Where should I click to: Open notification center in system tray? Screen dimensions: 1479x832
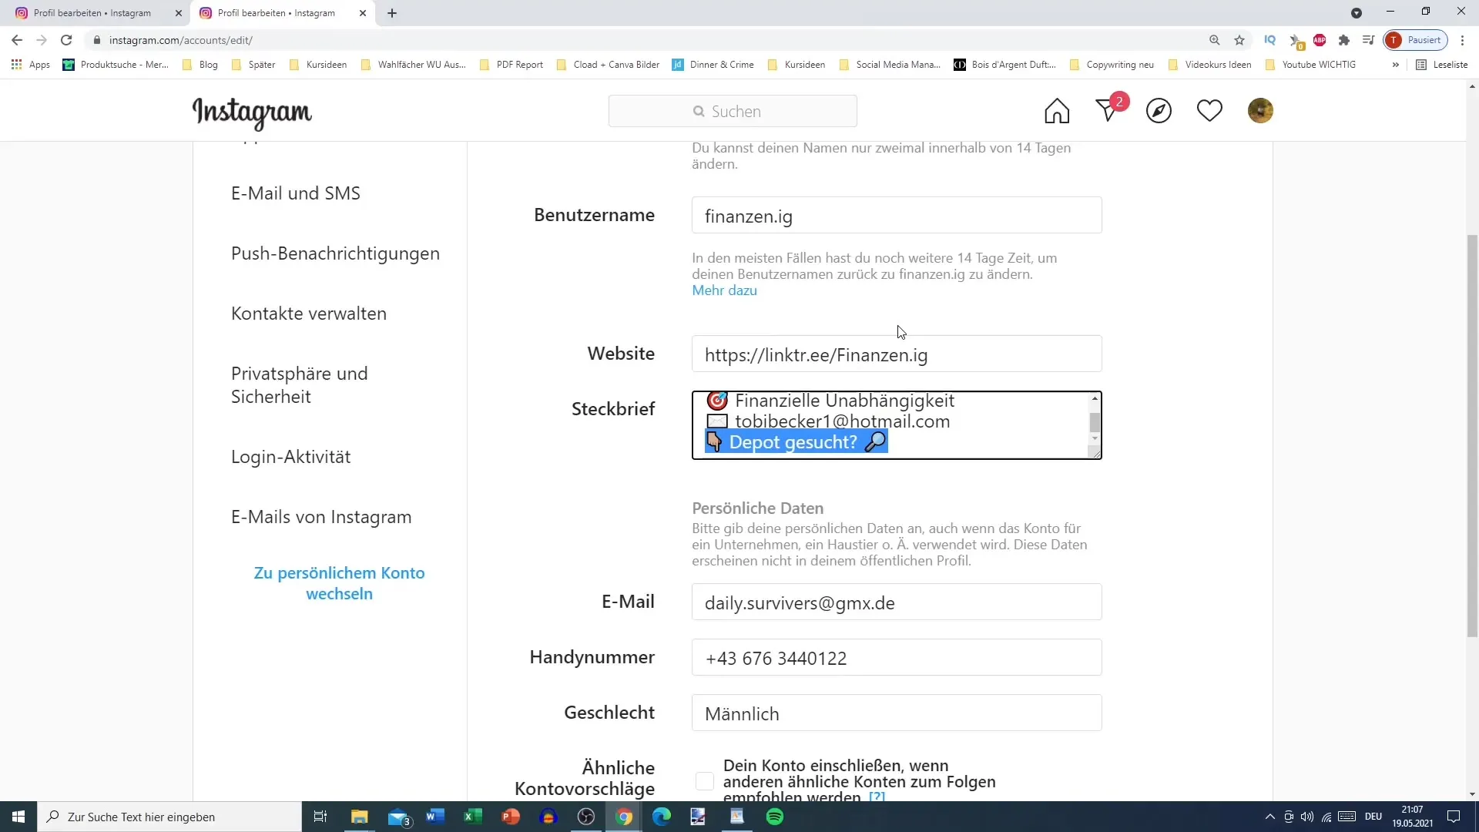1454,817
